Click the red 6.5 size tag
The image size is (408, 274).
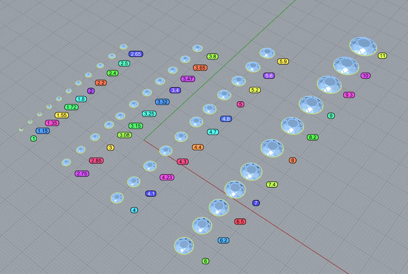pyautogui.click(x=240, y=221)
